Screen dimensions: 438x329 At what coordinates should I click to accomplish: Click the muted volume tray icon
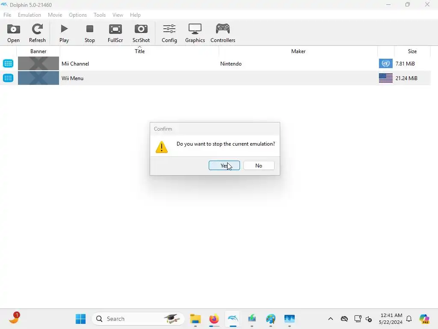point(368,319)
